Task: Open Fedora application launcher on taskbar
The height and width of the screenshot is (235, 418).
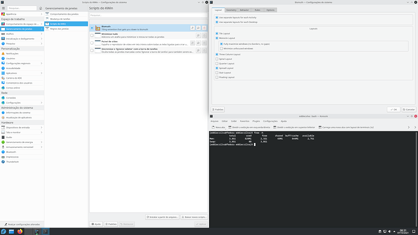Action: coord(4,231)
